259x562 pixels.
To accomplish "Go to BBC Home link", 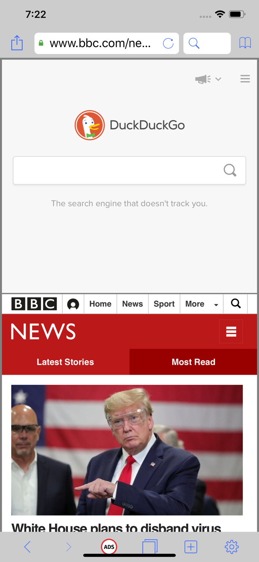I will click(x=100, y=304).
